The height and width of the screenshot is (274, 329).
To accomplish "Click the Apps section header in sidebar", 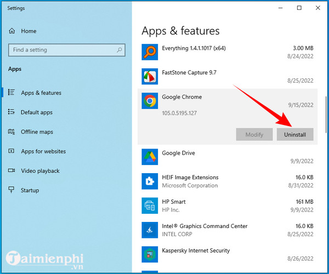I will [x=15, y=69].
